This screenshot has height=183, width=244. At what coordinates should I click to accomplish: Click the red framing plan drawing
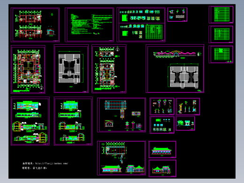pyautogui.click(x=115, y=105)
